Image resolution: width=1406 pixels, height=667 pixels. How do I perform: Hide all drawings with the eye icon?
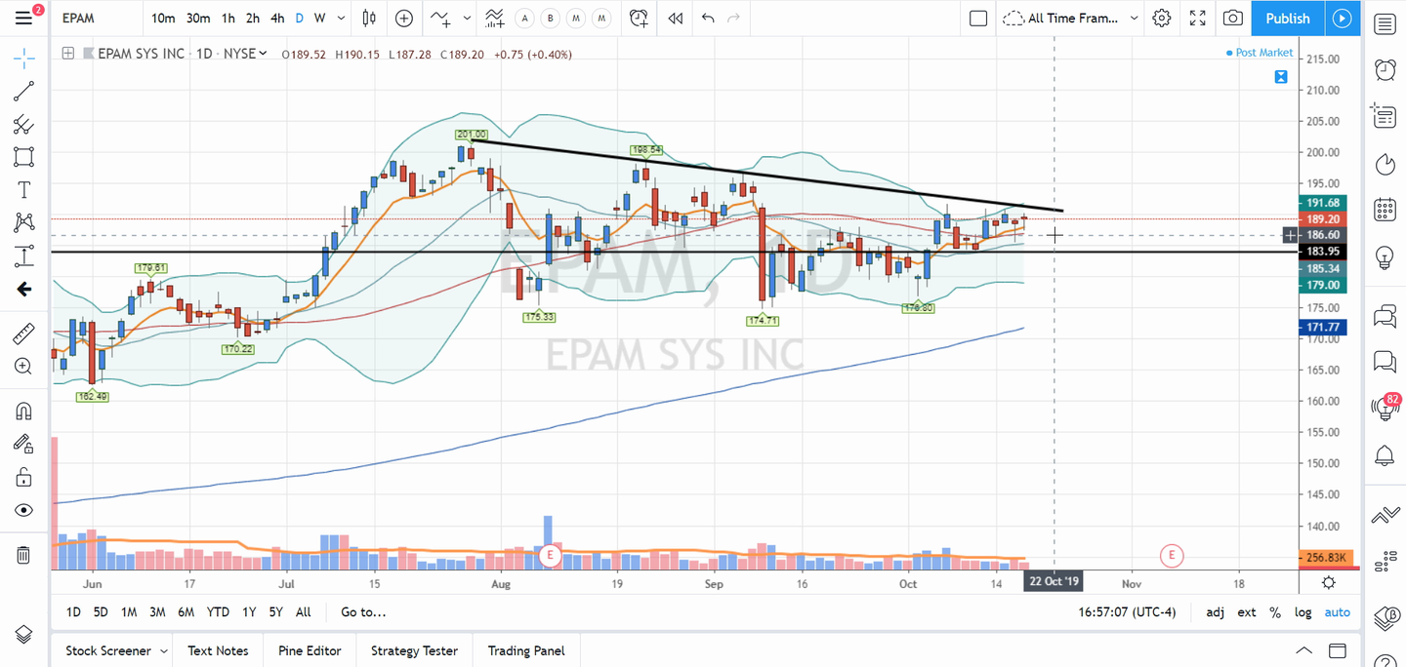click(24, 510)
